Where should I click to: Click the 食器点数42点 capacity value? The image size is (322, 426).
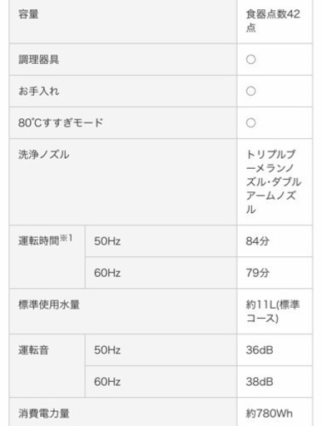273,21
